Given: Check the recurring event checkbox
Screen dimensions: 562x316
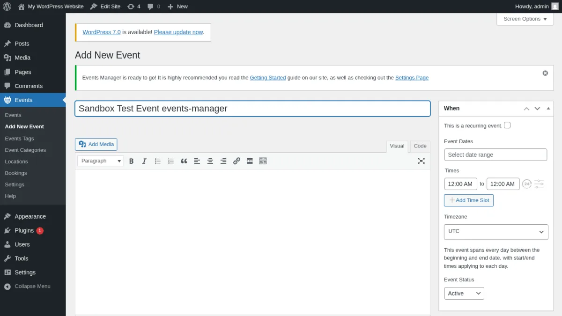Looking at the screenshot, I should (507, 125).
